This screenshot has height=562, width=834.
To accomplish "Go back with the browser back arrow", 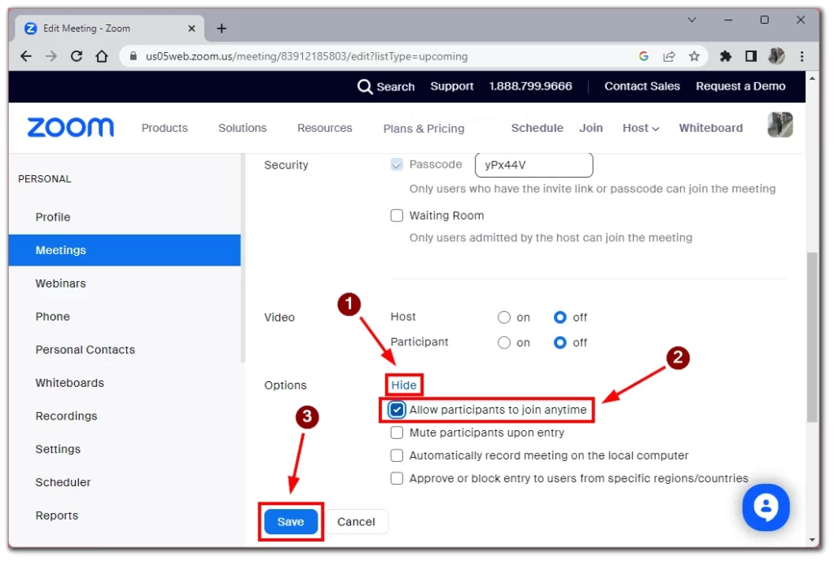I will (x=25, y=56).
